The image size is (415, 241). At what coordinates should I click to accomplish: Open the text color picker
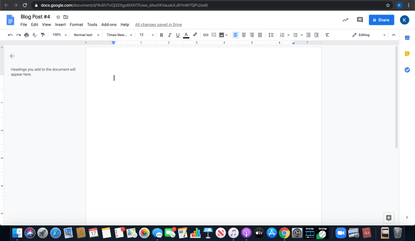(x=186, y=35)
